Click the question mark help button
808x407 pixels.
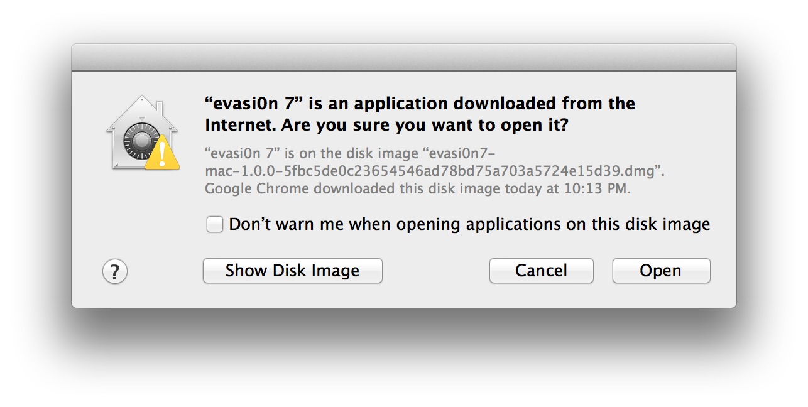(x=115, y=272)
